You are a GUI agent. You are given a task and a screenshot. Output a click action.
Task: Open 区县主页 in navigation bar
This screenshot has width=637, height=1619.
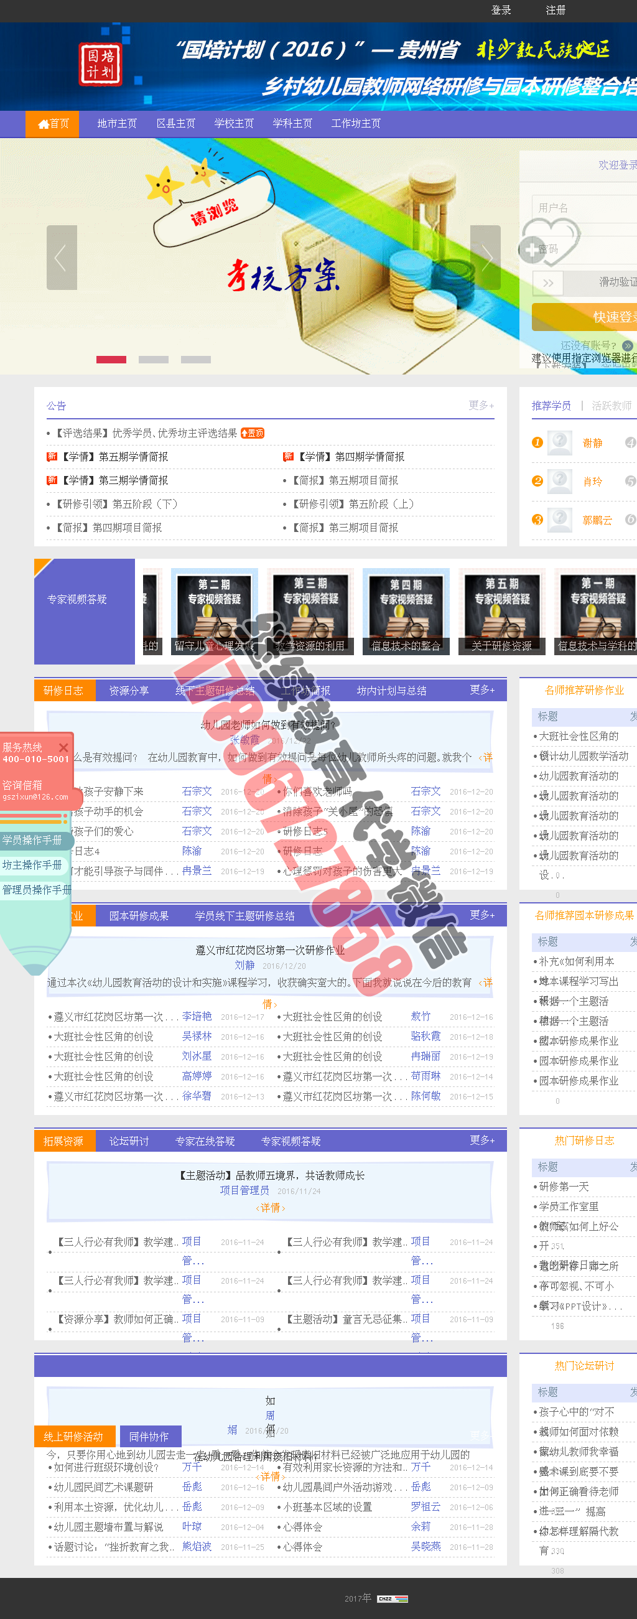(176, 124)
